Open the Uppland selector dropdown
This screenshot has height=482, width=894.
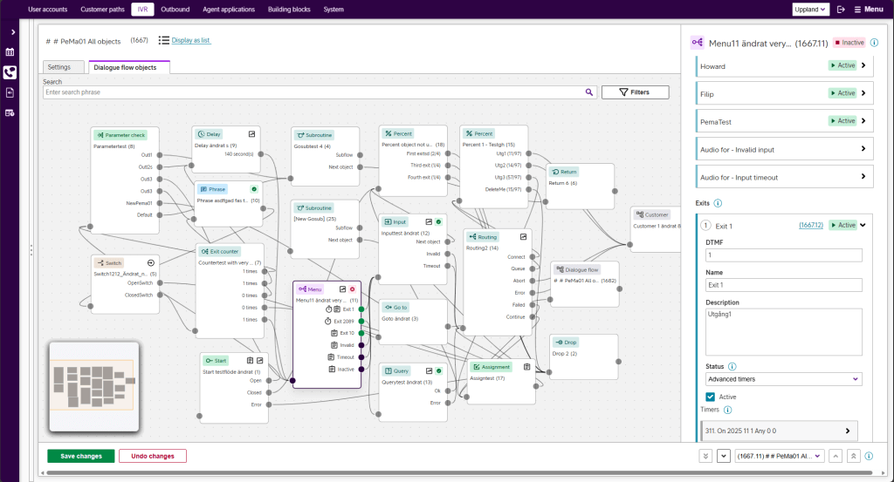(811, 10)
